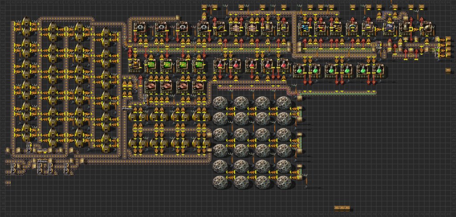Viewport: 456px width, 217px height.
Task: Select the pipe assembler at top row's right end
Action: click(x=426, y=28)
